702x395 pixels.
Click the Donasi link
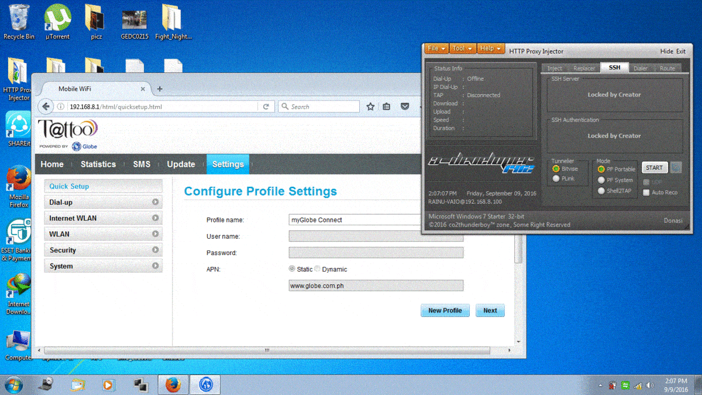pyautogui.click(x=674, y=221)
